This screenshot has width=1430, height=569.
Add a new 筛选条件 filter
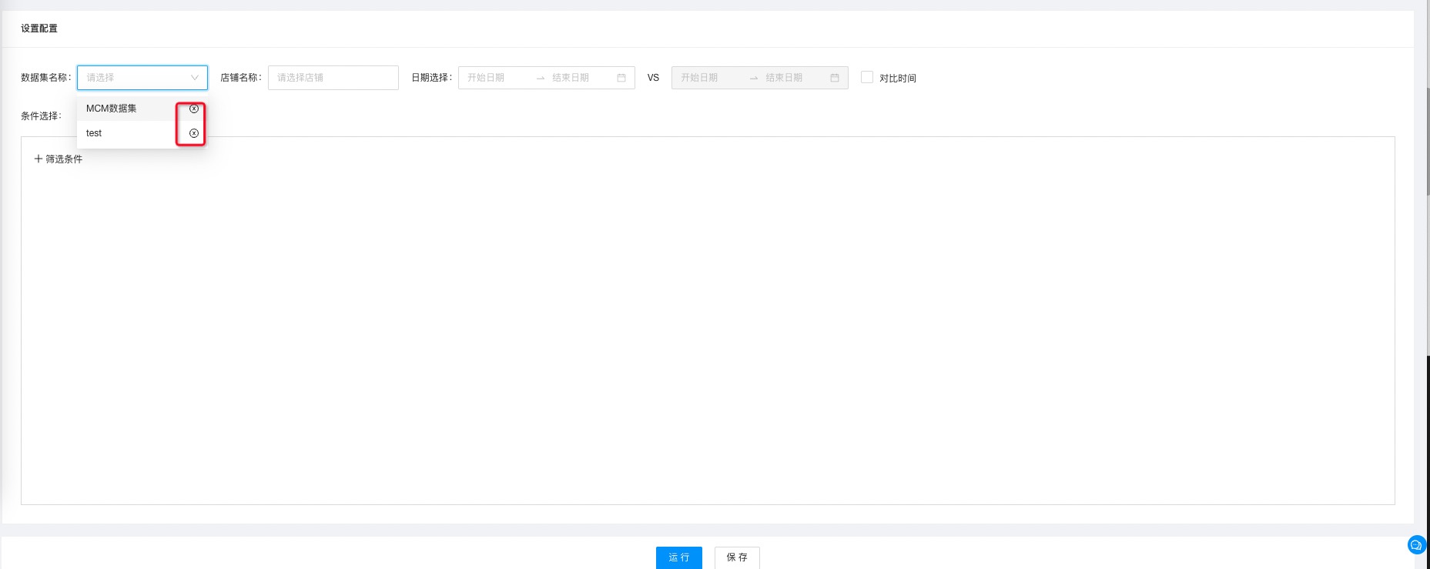point(59,159)
